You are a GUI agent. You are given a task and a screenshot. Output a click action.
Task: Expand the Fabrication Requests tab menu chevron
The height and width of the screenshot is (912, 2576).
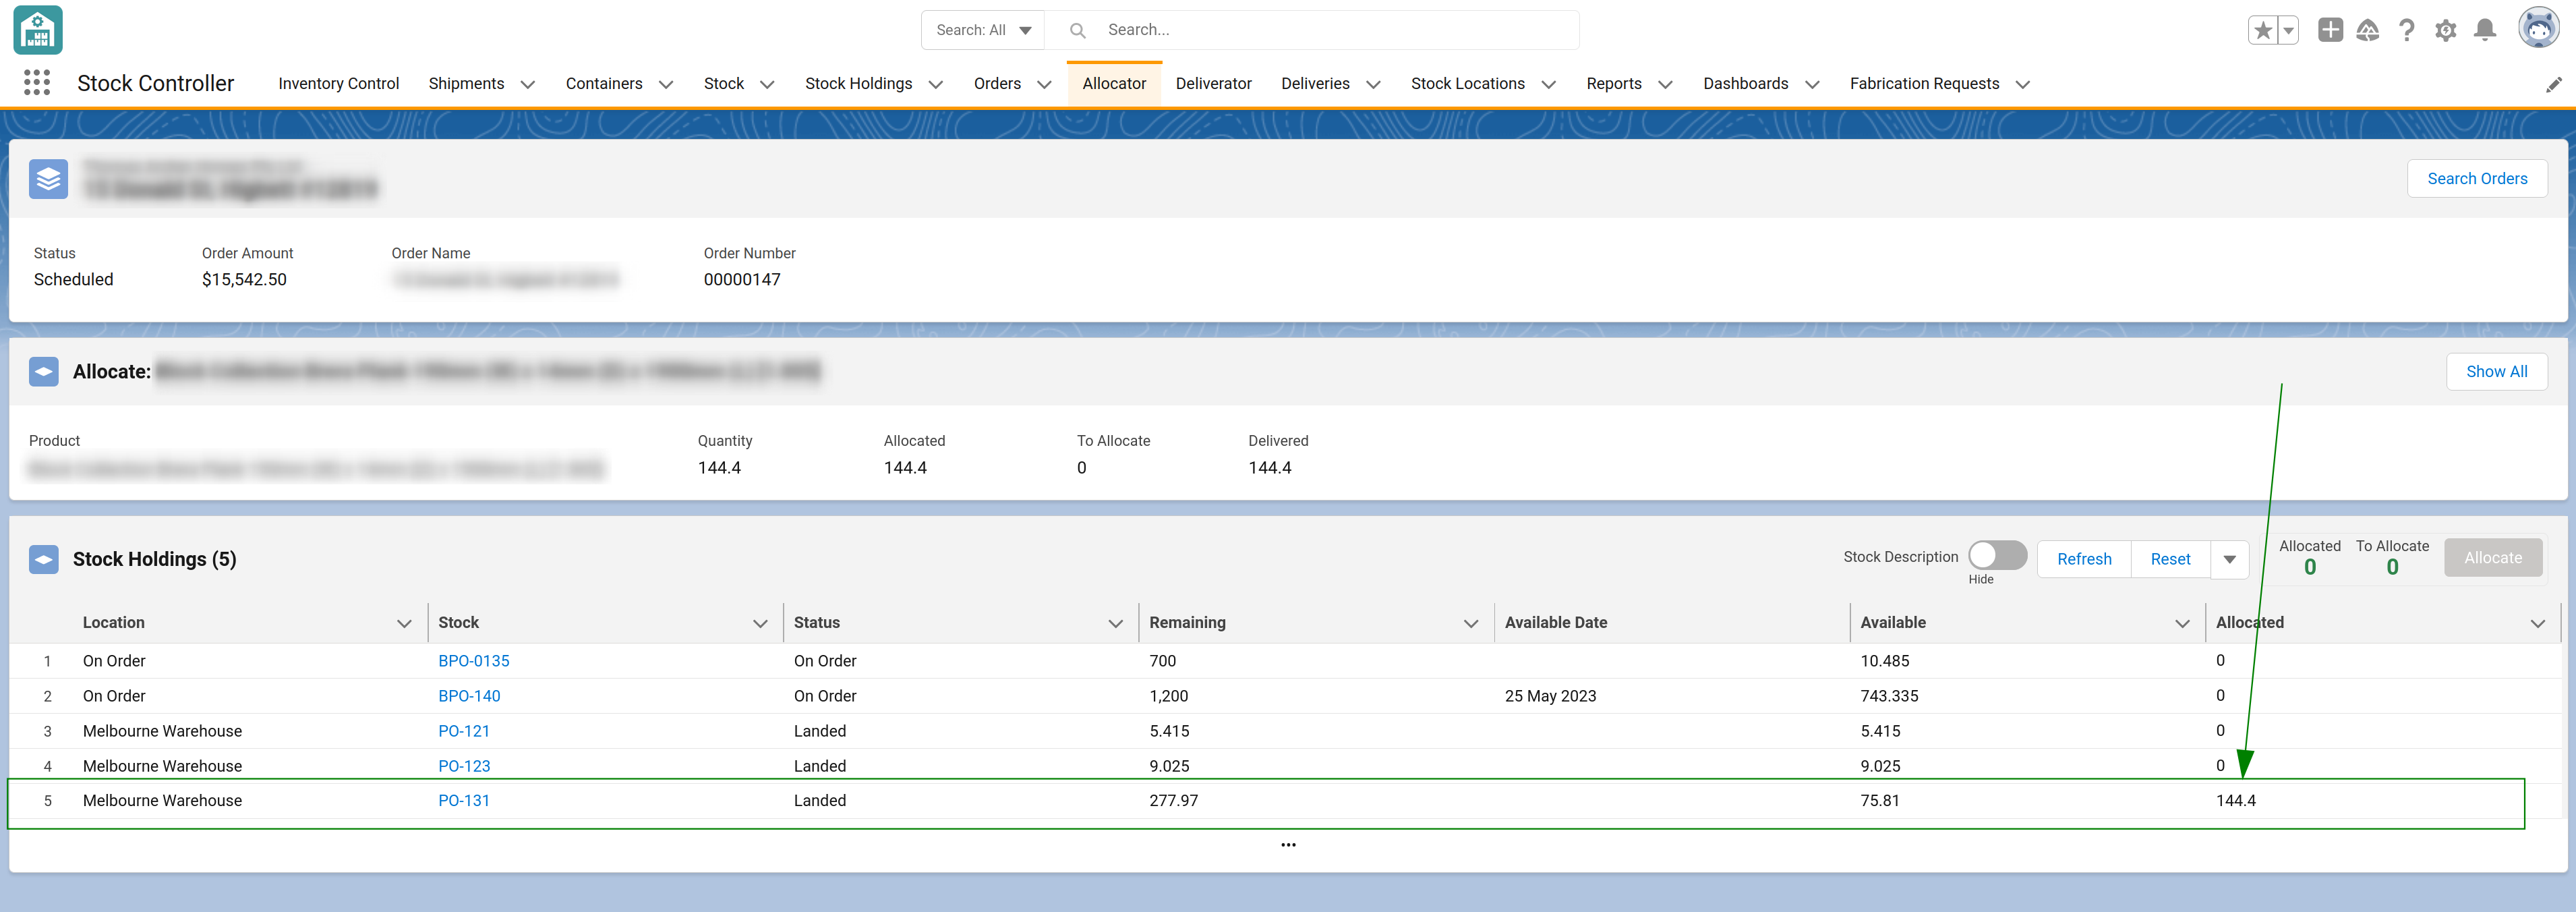point(2022,85)
